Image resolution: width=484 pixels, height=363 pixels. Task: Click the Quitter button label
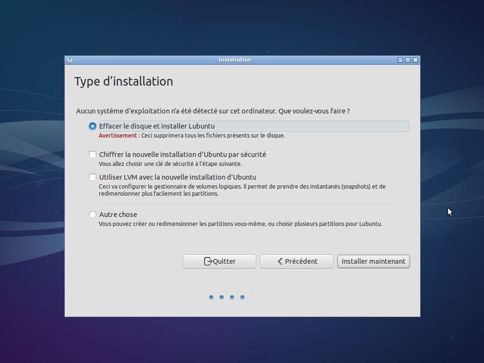click(224, 261)
